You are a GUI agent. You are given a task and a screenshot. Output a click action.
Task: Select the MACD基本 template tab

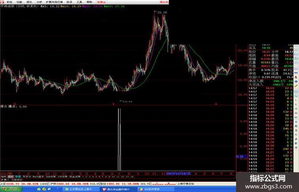[x=38, y=177]
